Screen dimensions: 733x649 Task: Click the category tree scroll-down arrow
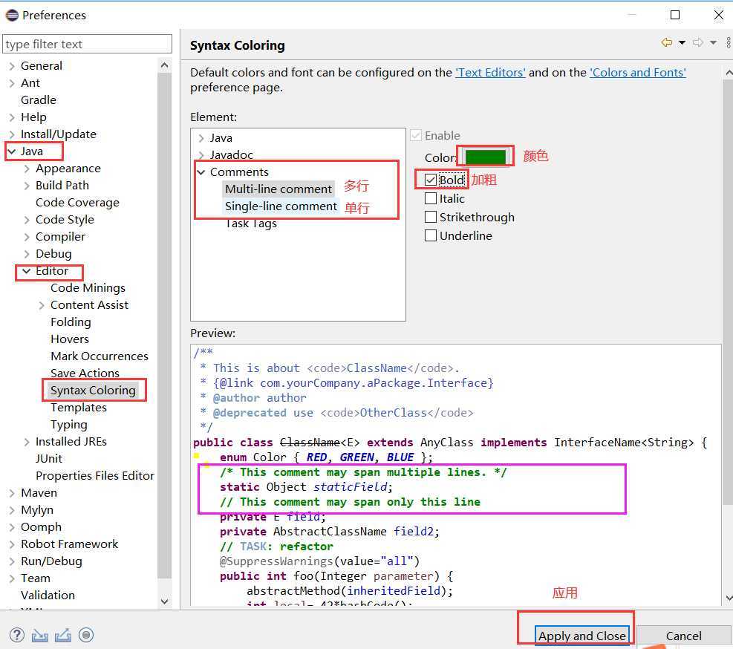(165, 601)
